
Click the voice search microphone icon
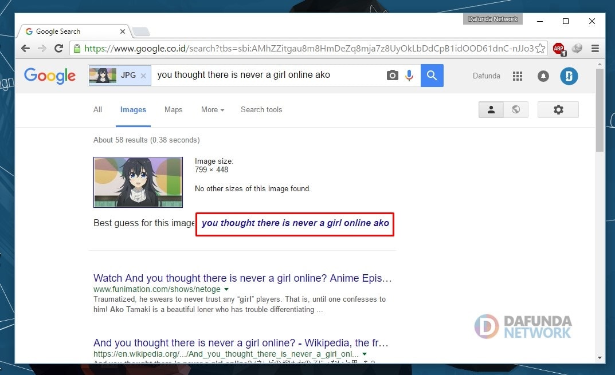point(409,75)
